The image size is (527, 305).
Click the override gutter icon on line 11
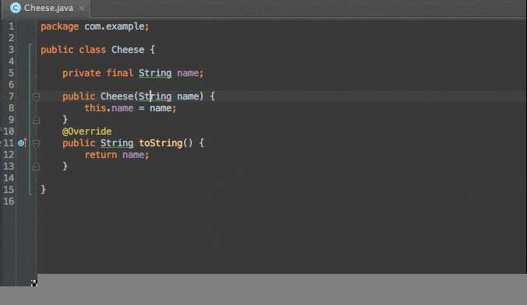22,143
